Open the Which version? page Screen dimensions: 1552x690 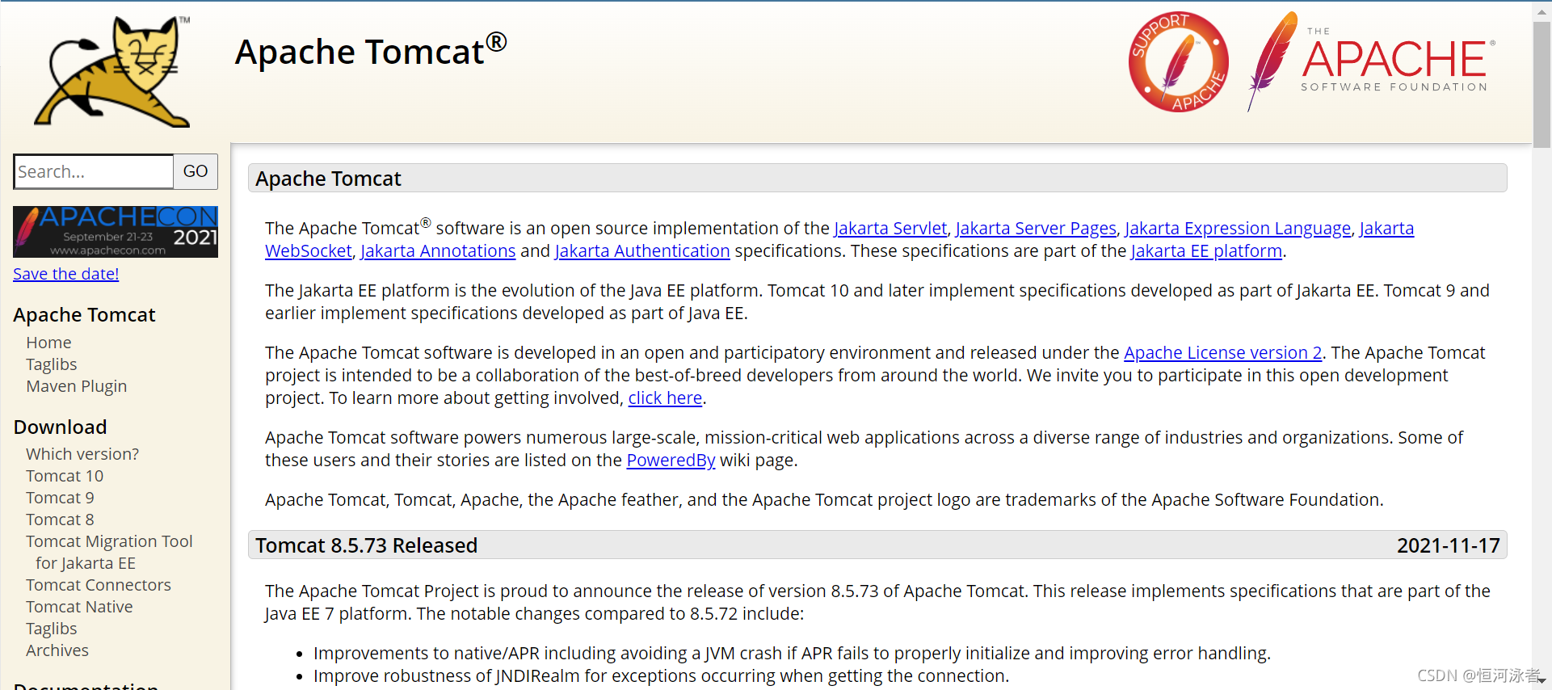pyautogui.click(x=82, y=454)
